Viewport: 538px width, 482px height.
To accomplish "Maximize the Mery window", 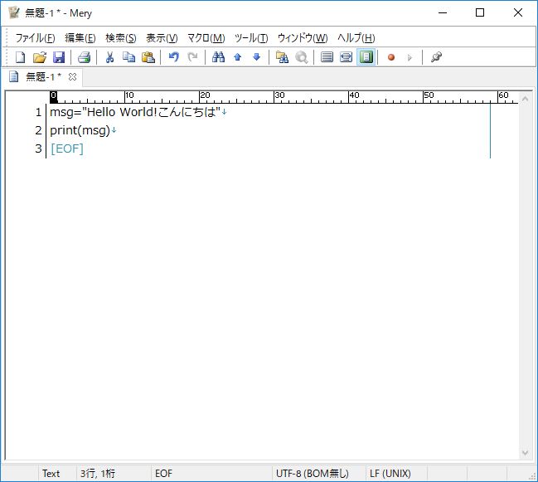I will (x=480, y=12).
